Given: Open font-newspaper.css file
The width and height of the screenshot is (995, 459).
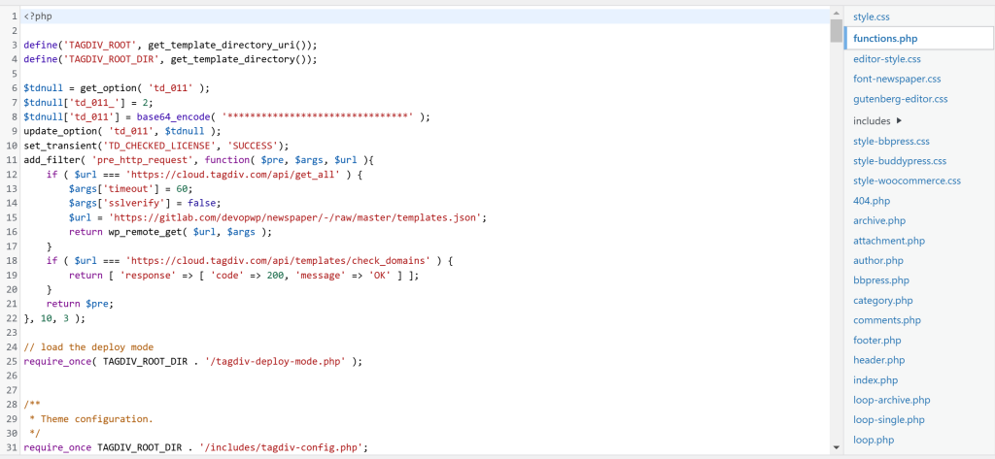Looking at the screenshot, I should (x=897, y=80).
